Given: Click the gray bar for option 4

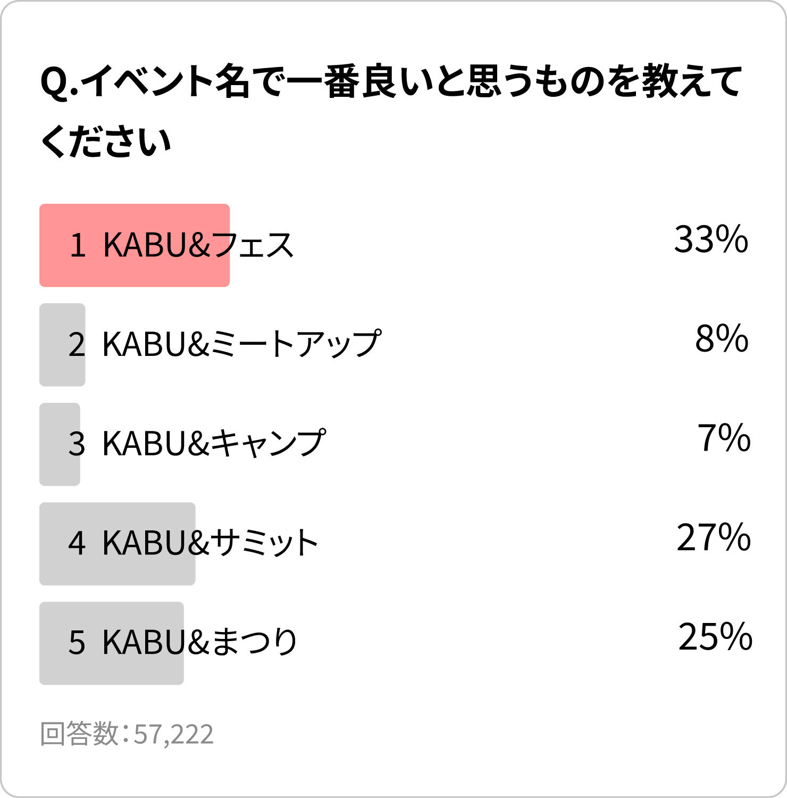Looking at the screenshot, I should coord(118,544).
